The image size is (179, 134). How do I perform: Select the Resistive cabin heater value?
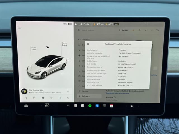122,61
